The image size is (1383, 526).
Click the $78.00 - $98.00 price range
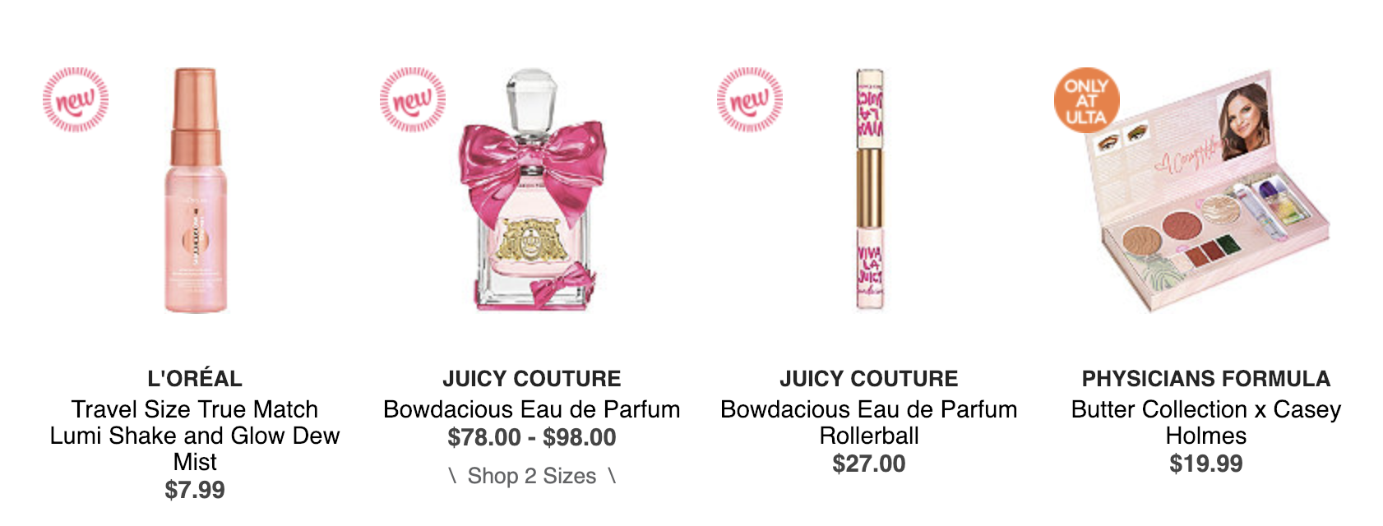[x=532, y=437]
